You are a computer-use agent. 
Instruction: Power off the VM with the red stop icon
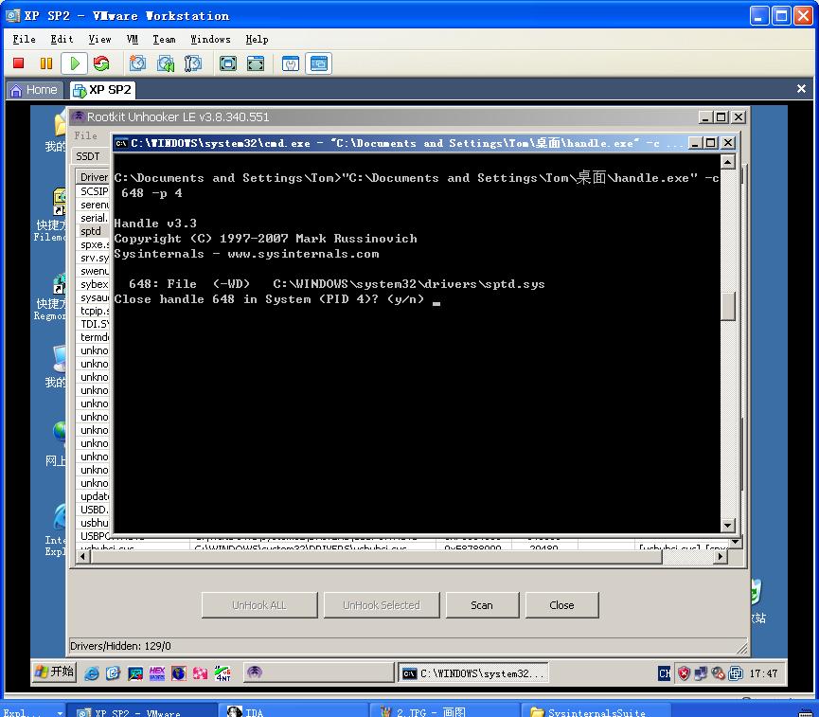[19, 63]
